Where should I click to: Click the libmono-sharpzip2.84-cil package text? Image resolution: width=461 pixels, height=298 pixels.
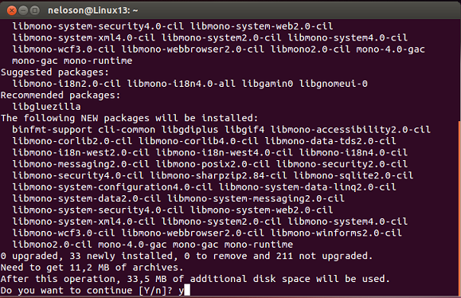click(x=218, y=175)
